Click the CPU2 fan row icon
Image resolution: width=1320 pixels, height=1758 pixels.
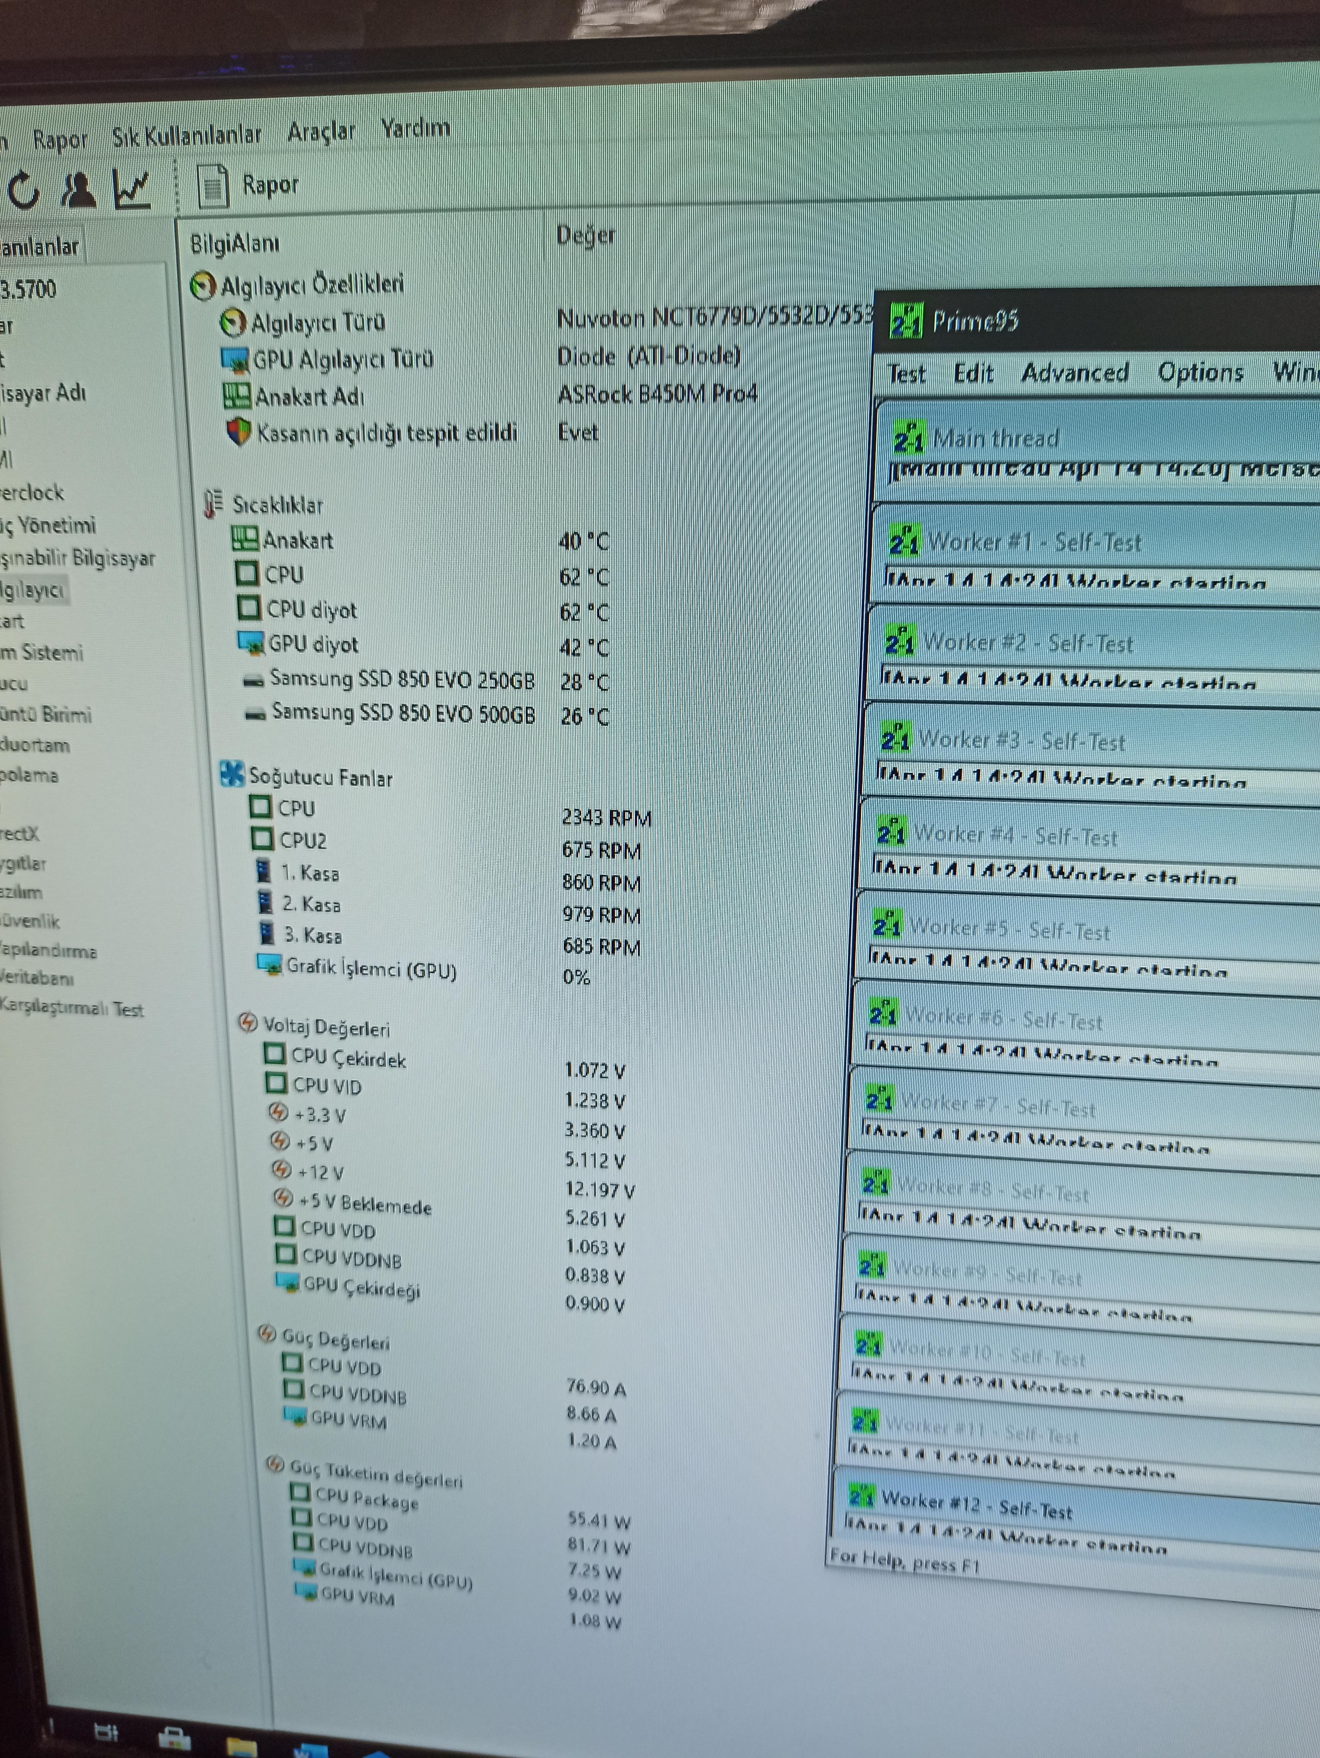262,838
